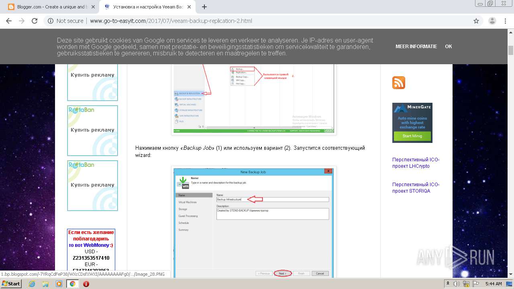The image size is (514, 289).
Task: Open a new browser tab
Action: 204,7
